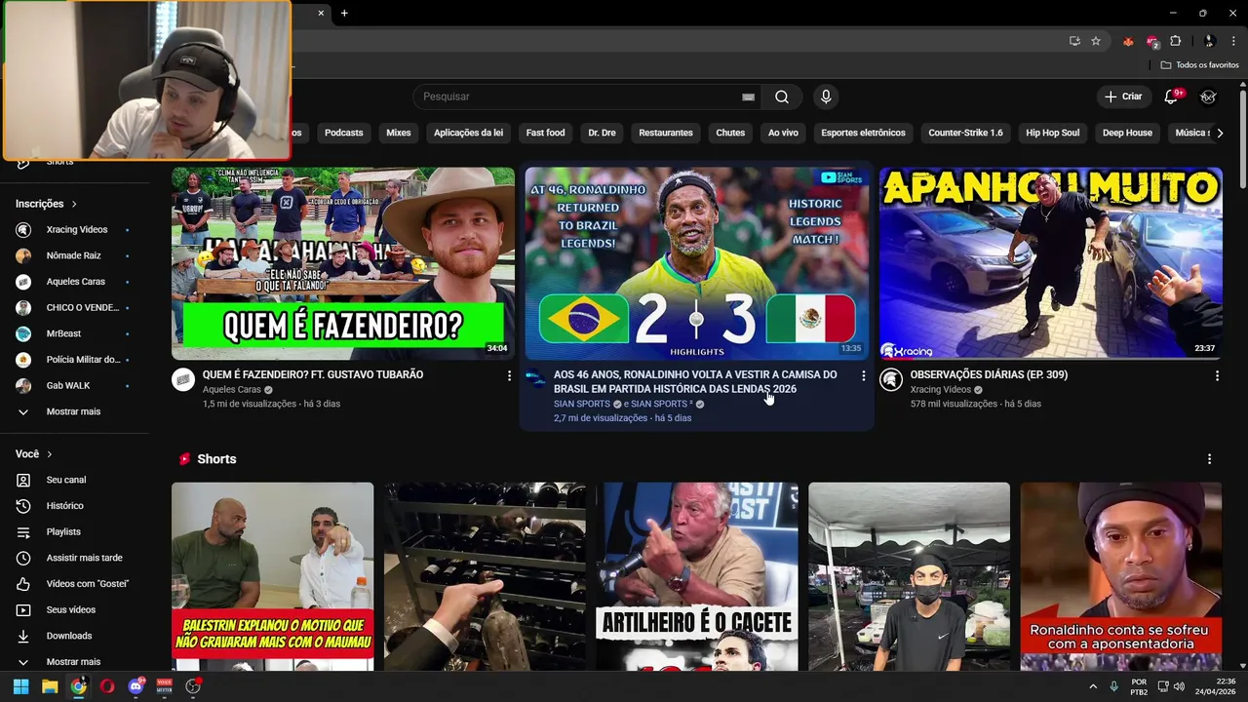
Task: Open Balestrin explanou Short
Action: tap(272, 576)
